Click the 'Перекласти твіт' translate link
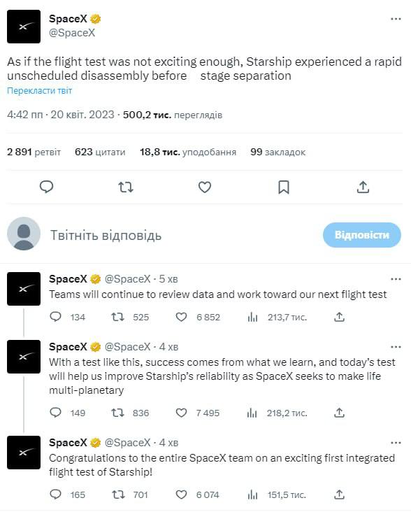411x512 pixels. click(x=39, y=90)
